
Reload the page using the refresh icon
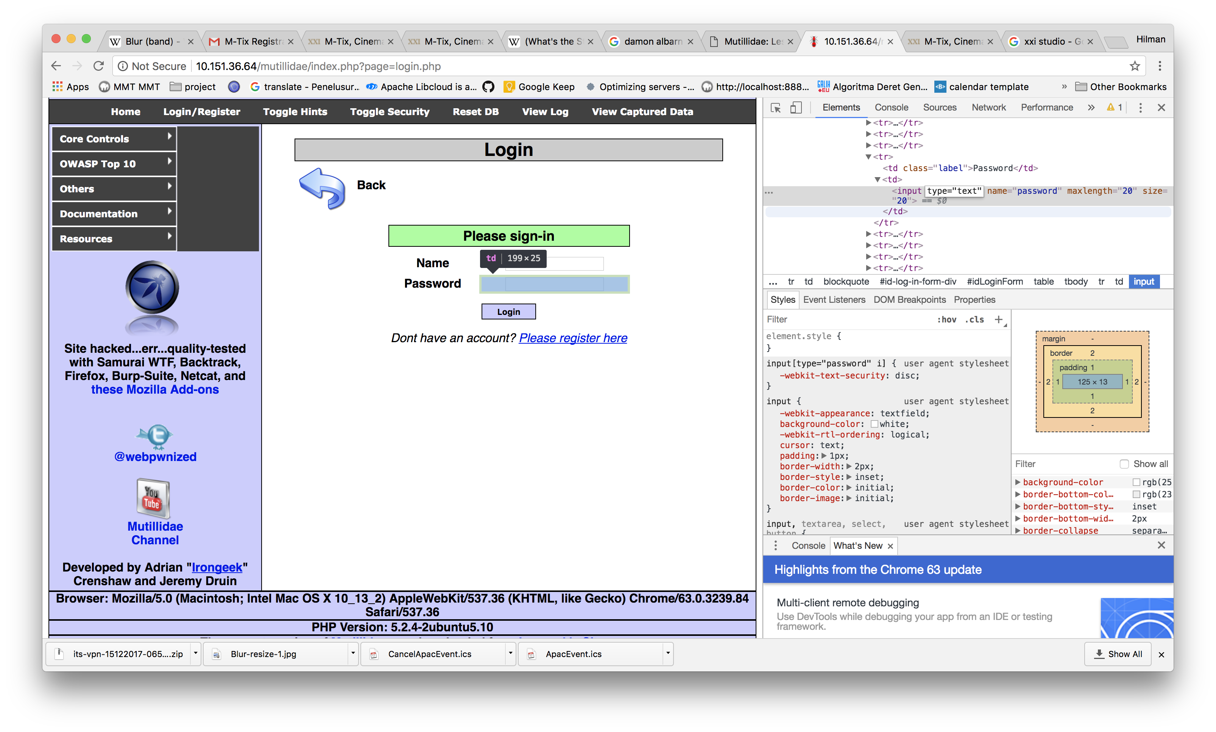pyautogui.click(x=99, y=66)
